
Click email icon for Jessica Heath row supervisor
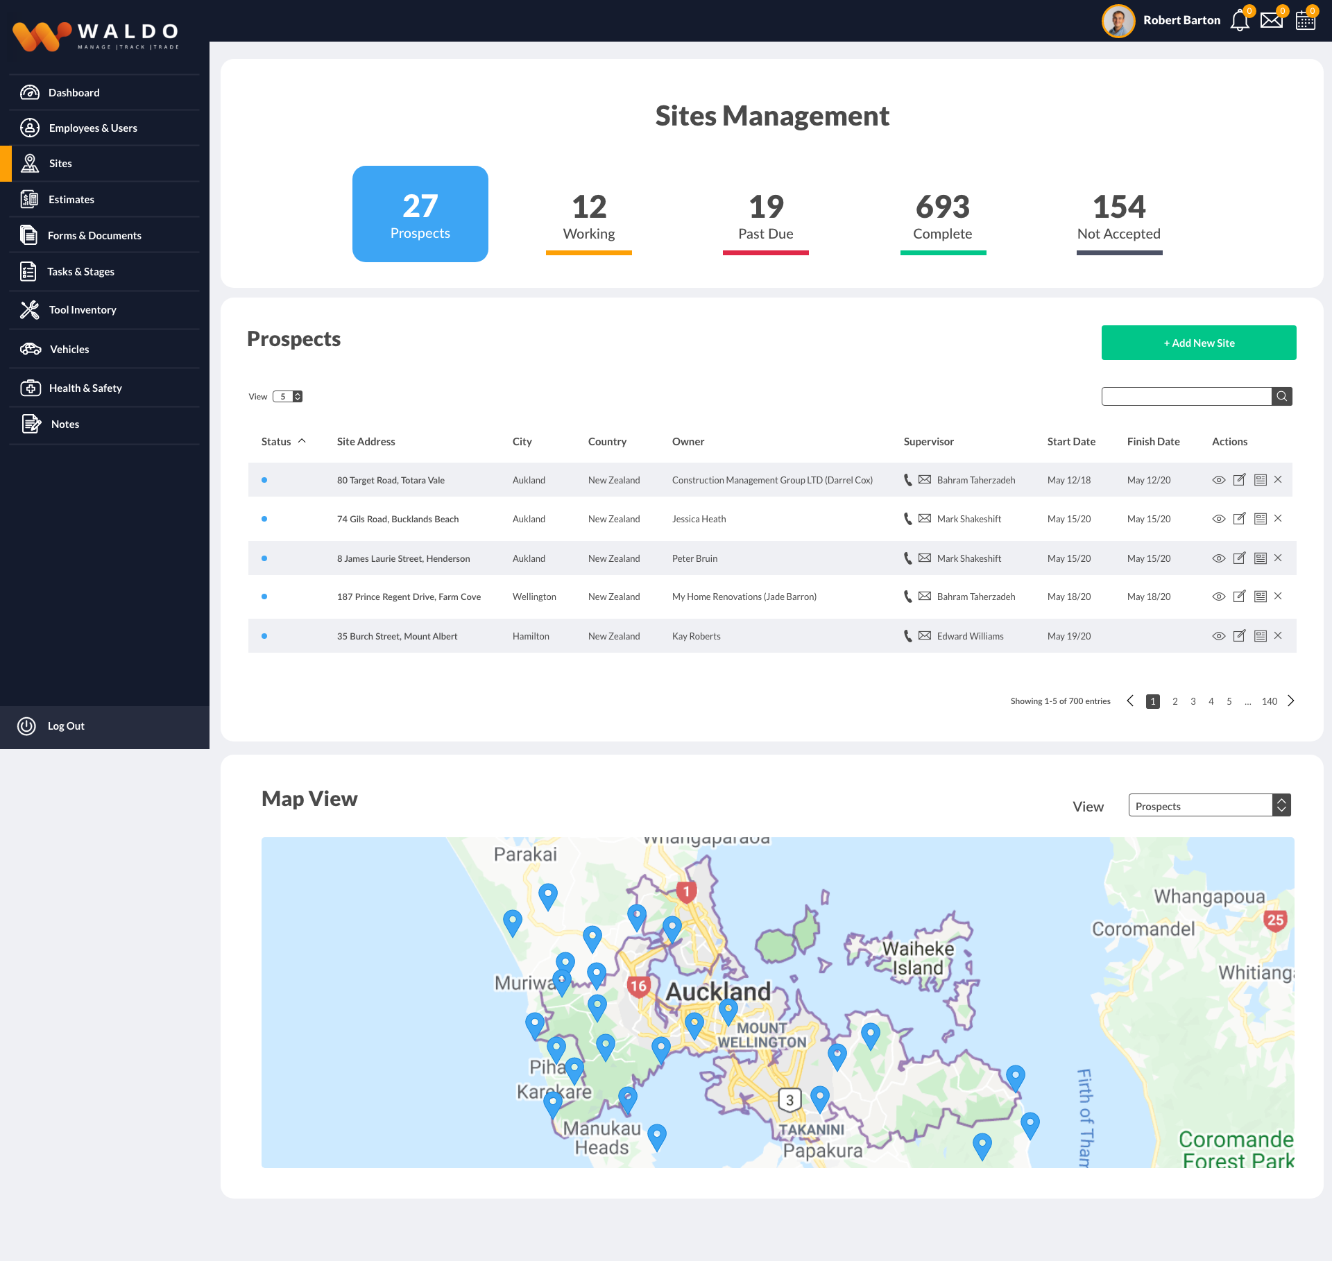tap(925, 519)
